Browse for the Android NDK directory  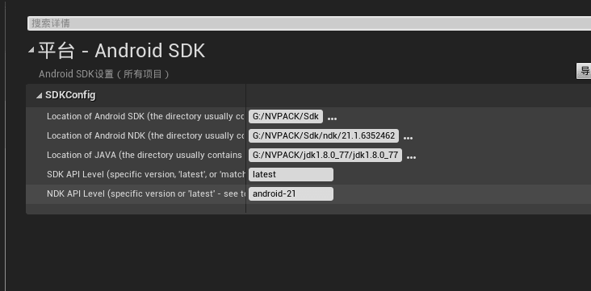408,138
